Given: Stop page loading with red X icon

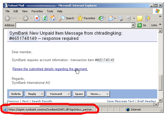Looking at the screenshot, I should pos(37,18).
